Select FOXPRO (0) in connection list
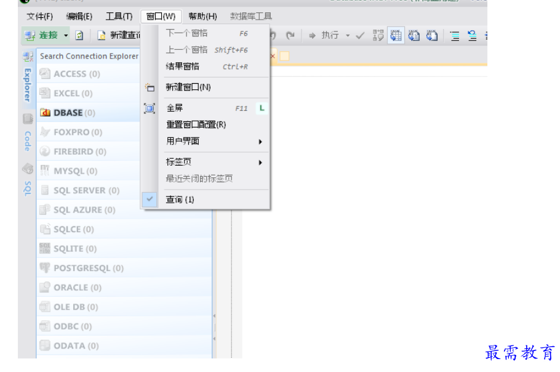This screenshot has width=560, height=372. coord(89,132)
